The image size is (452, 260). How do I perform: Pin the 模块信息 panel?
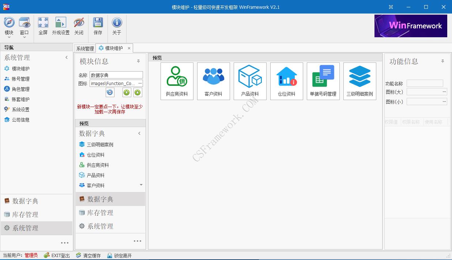click(138, 61)
